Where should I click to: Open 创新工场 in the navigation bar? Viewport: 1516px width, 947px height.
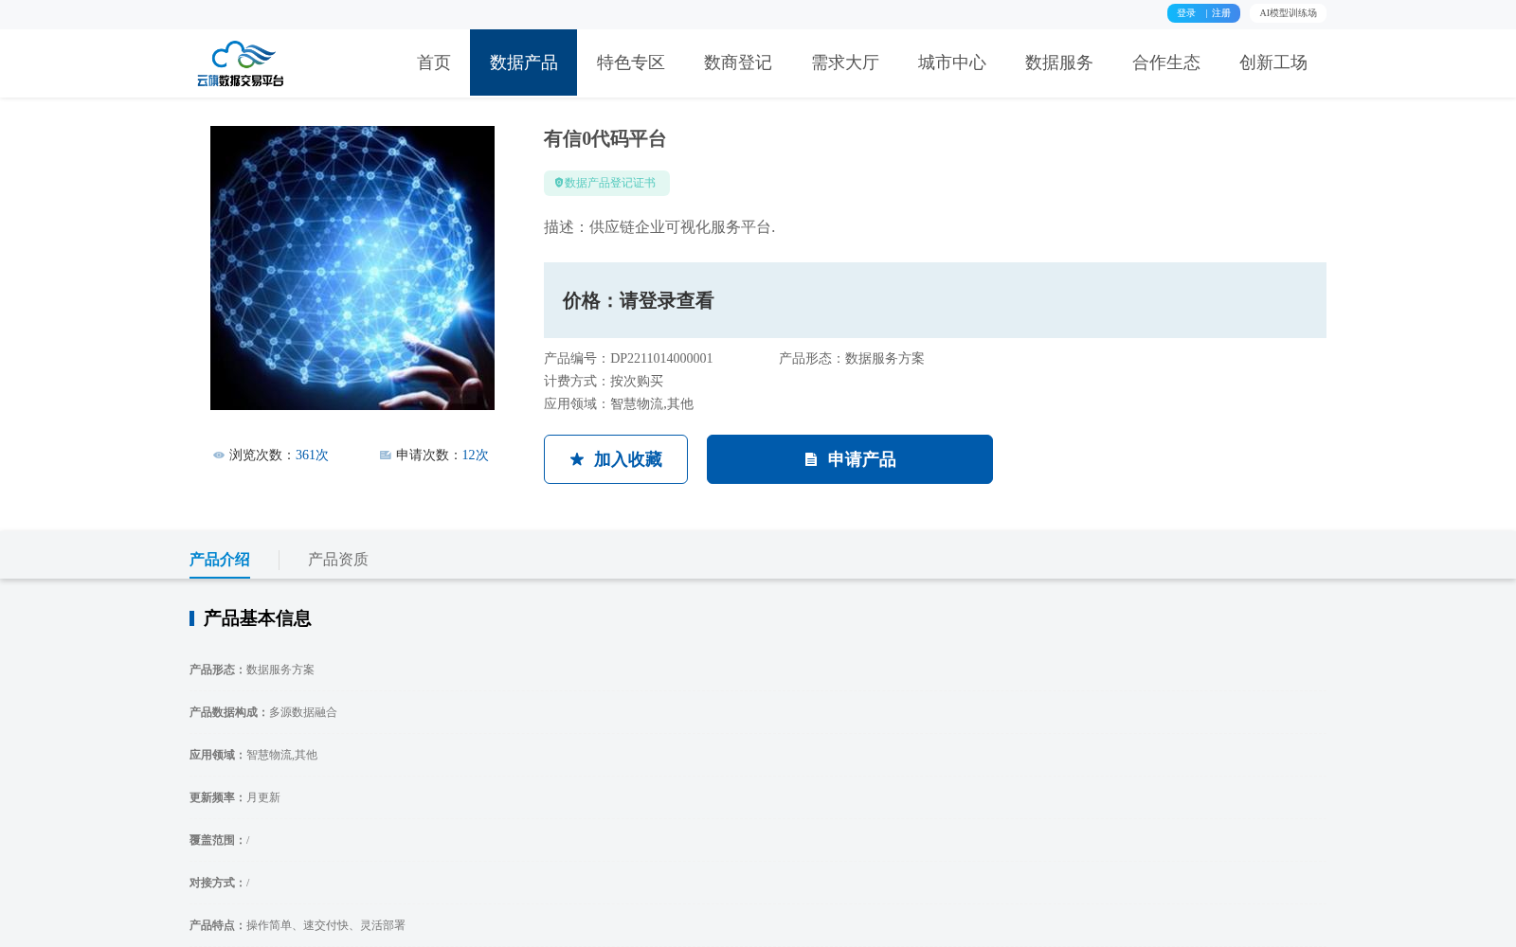pos(1273,63)
